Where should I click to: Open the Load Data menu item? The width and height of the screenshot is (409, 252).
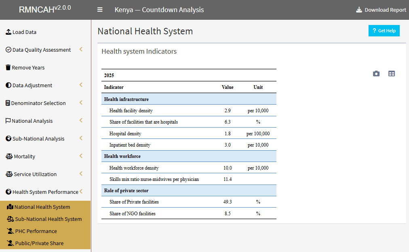45,32
